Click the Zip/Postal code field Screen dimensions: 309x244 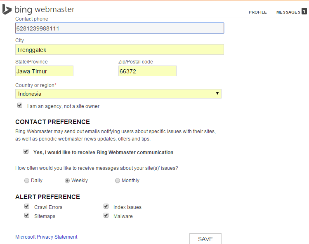point(147,71)
